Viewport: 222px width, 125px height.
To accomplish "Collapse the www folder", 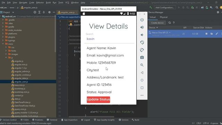I will coord(3,44).
